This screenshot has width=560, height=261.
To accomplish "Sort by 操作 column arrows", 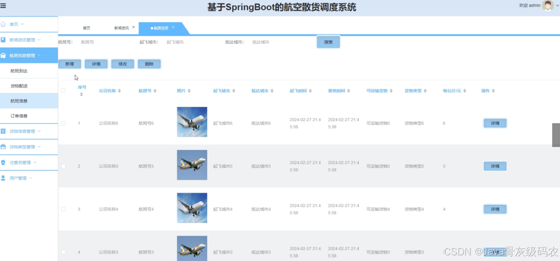I will point(493,91).
